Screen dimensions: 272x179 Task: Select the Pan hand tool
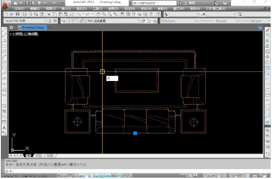click(98, 14)
